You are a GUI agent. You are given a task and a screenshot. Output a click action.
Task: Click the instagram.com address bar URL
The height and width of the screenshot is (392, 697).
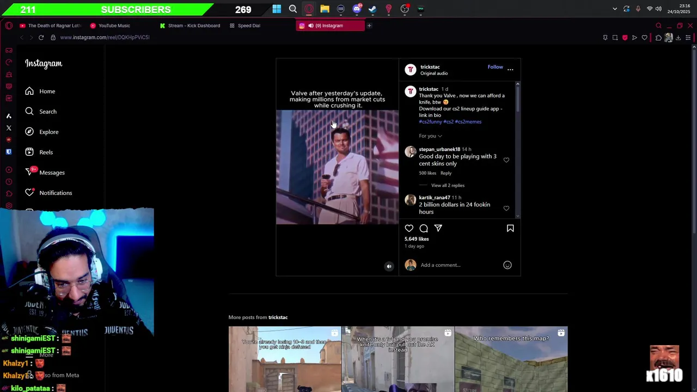[105, 38]
